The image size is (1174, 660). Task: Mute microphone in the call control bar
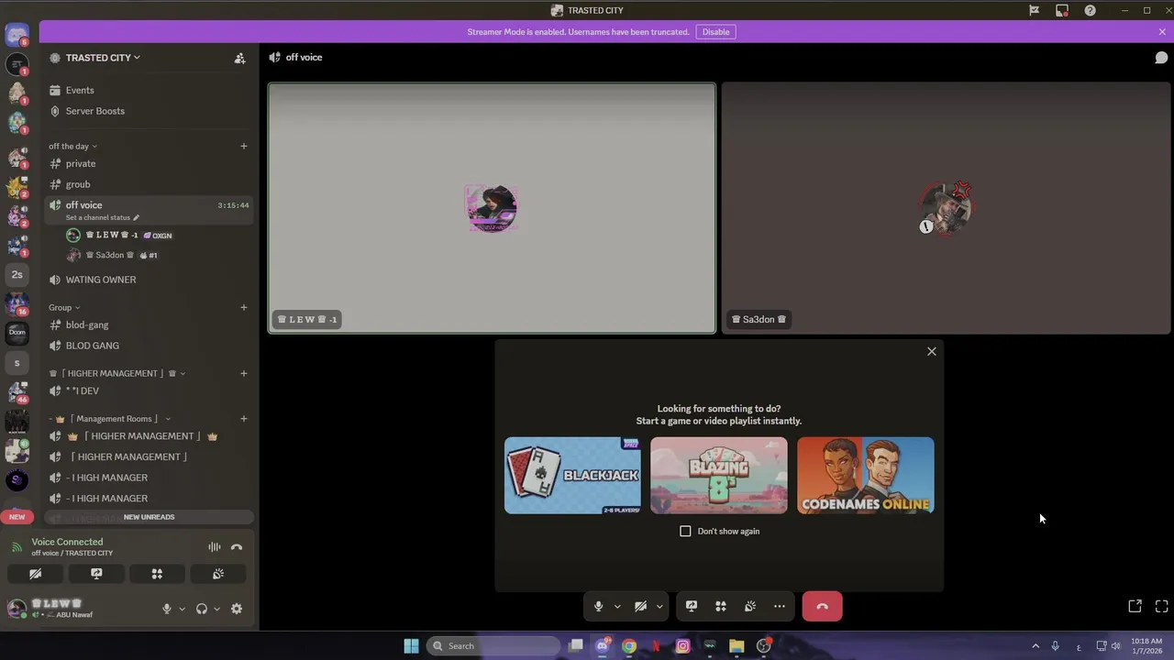(x=598, y=606)
